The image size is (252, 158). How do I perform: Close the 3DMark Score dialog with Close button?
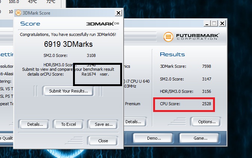tap(103, 141)
